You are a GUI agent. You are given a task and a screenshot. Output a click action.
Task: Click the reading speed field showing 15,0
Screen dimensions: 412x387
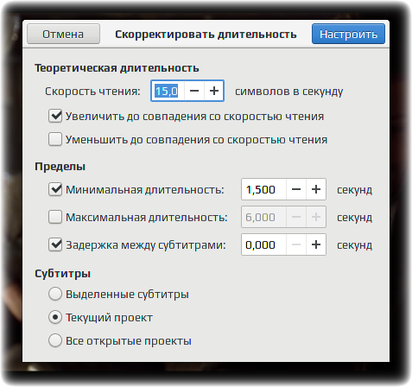click(x=168, y=91)
